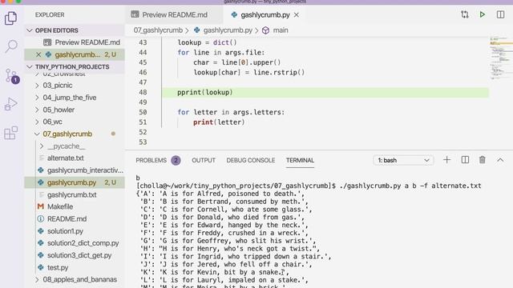513x288 pixels.
Task: Create a new terminal with plus icon
Action: tap(446, 160)
